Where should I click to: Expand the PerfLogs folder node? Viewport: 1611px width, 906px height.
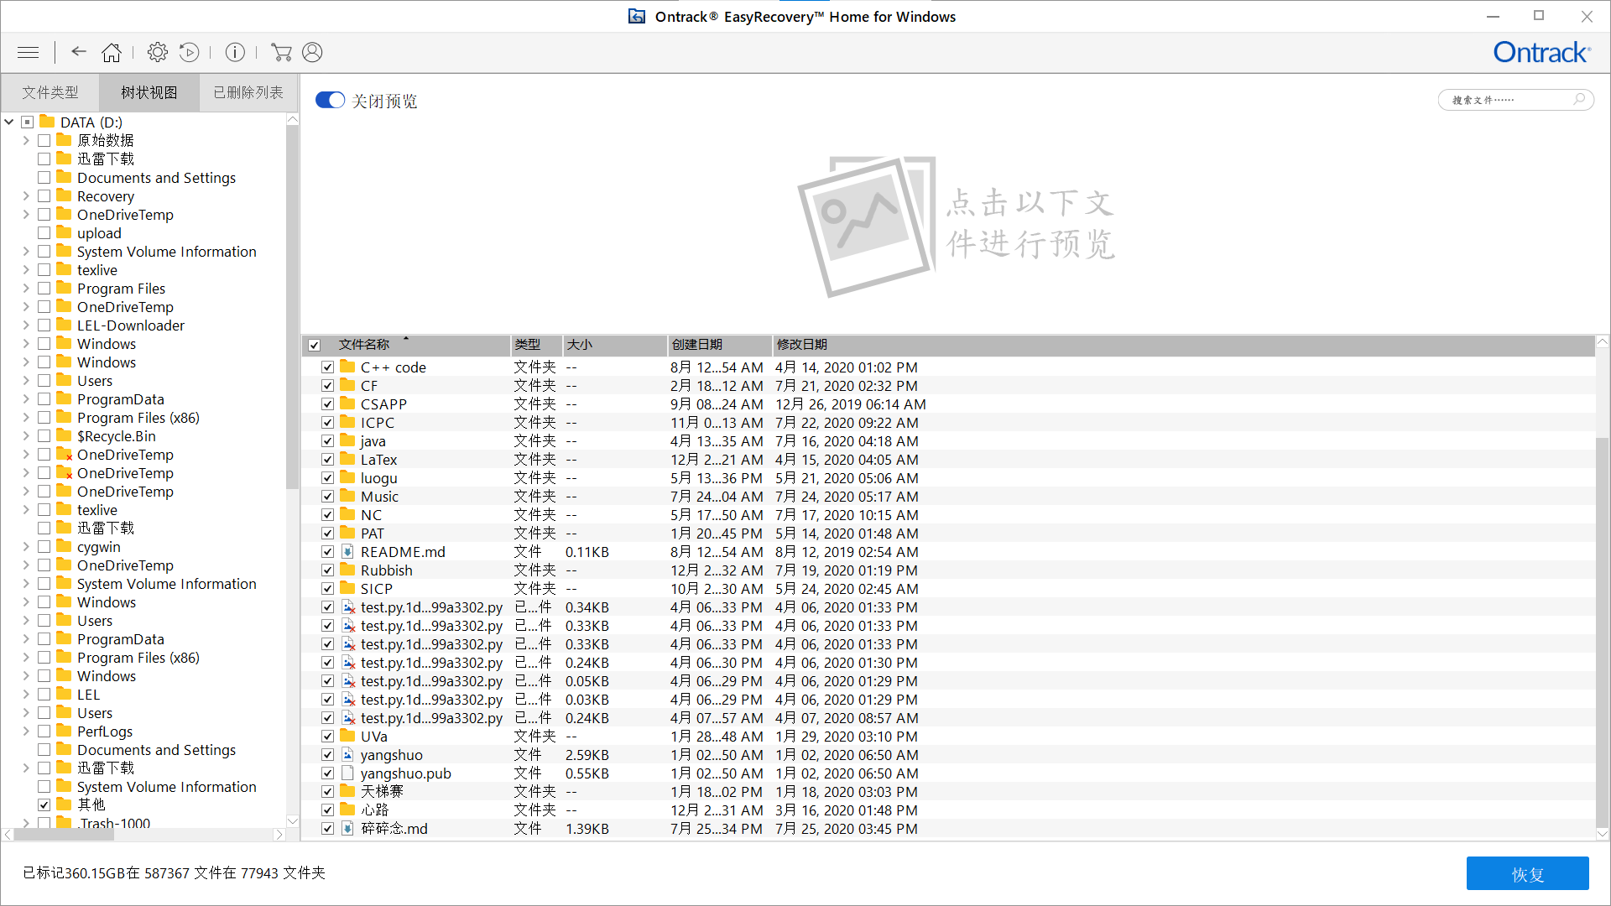pos(26,732)
